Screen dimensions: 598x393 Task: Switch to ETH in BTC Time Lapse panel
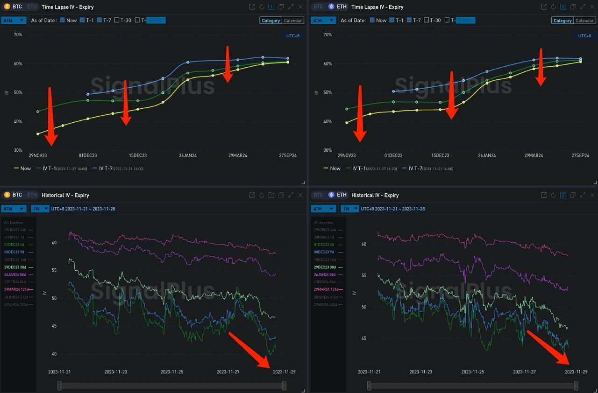31,7
